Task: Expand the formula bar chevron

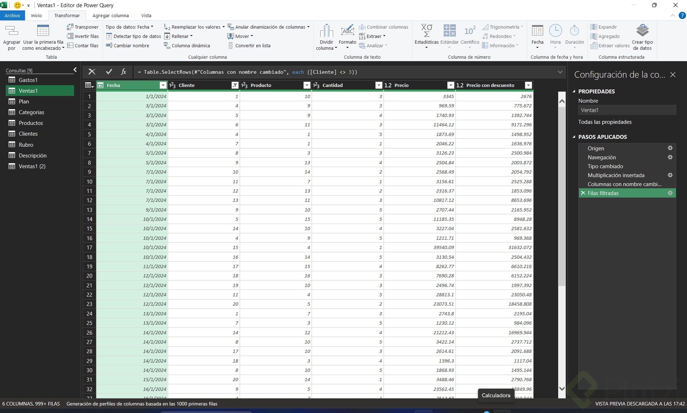Action: pos(560,72)
